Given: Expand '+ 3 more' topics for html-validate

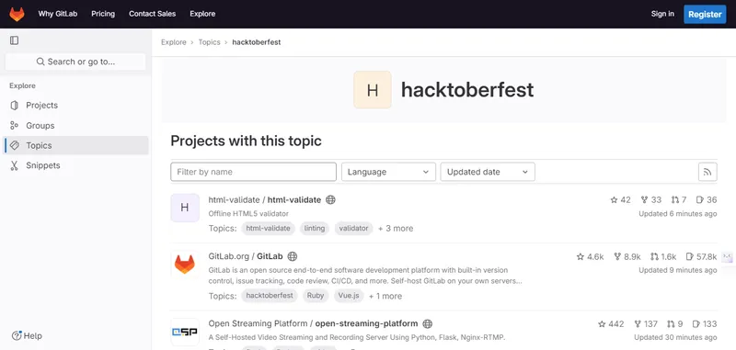Looking at the screenshot, I should (x=396, y=229).
